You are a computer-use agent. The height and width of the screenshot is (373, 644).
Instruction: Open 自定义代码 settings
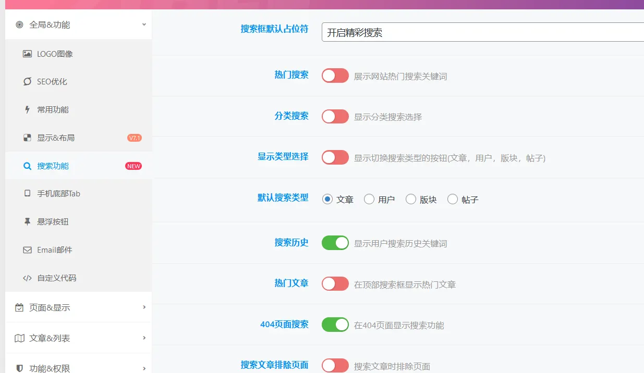click(79, 278)
